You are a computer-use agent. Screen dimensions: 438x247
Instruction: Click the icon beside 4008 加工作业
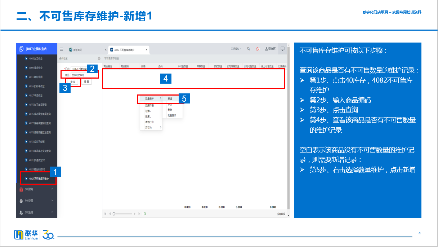[26, 58]
